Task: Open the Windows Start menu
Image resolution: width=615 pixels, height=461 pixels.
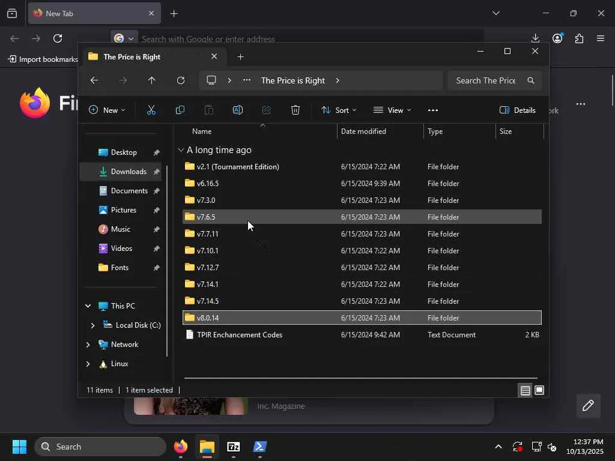Action: (x=19, y=447)
